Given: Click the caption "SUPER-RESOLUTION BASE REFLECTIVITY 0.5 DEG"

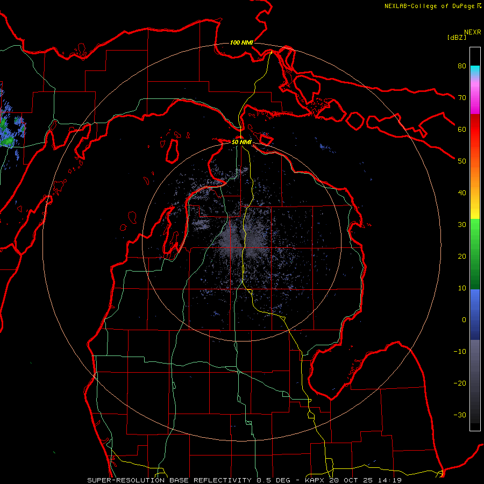Looking at the screenshot, I should [189, 480].
